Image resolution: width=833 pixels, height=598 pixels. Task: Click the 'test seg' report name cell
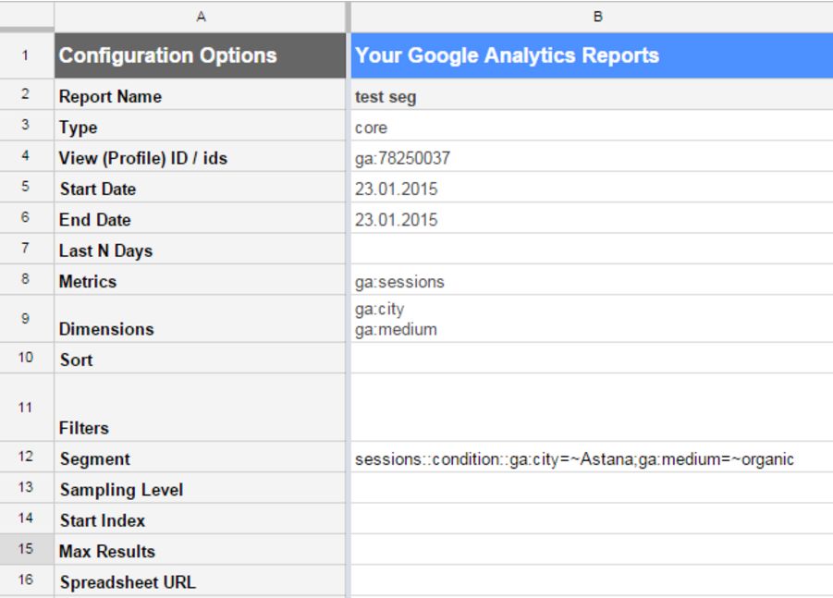(x=592, y=97)
